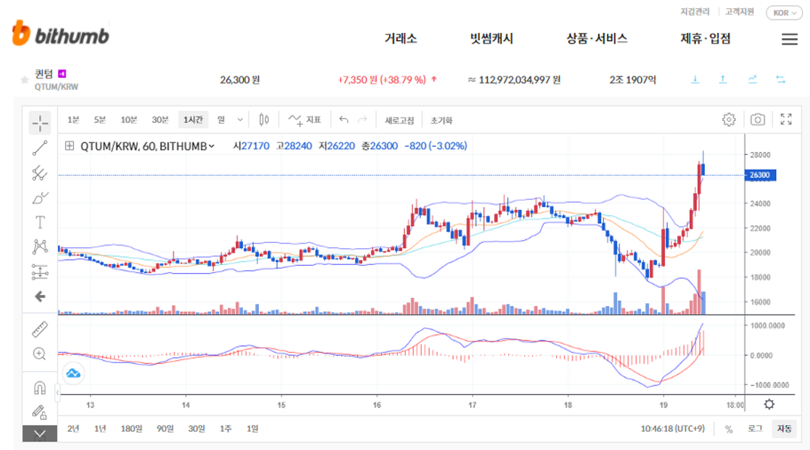810x450 pixels.
Task: Favorite QTUM with the star icon
Action: [25, 80]
